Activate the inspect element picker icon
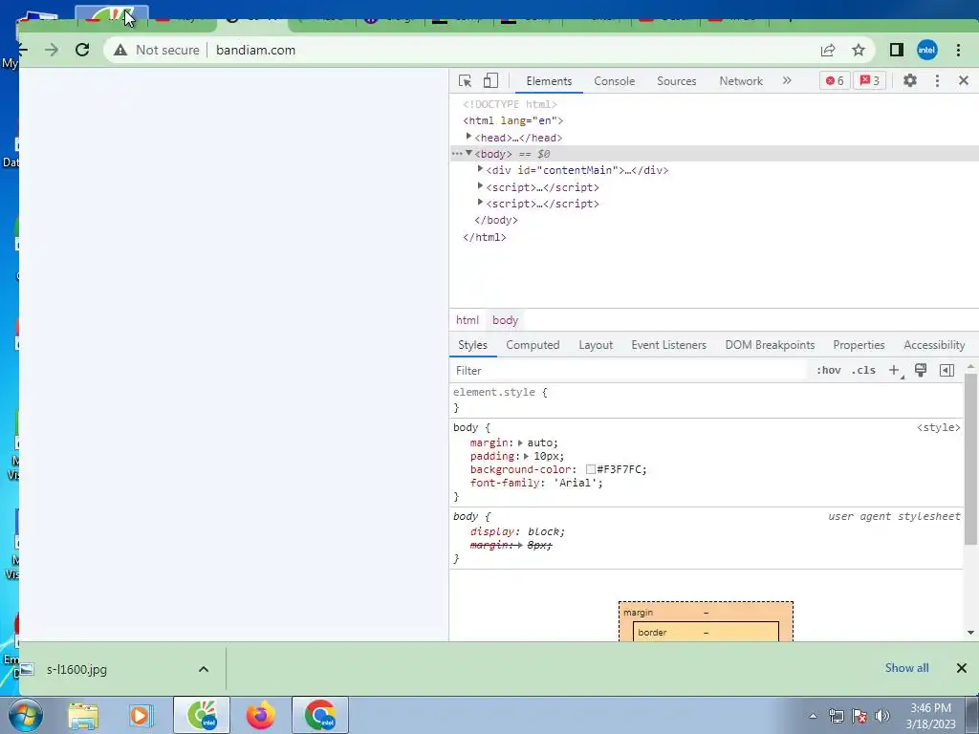The height and width of the screenshot is (734, 979). 466,80
